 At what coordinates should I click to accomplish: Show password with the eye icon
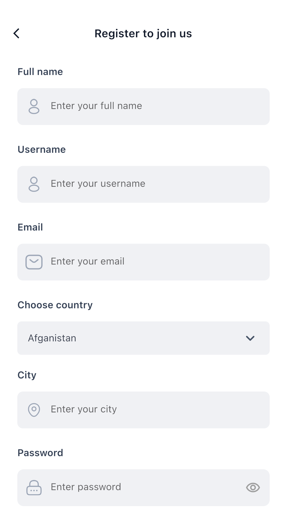pos(253,487)
